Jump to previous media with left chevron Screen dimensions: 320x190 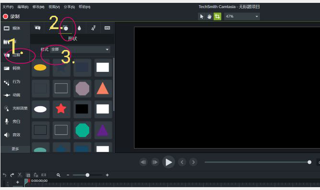tap(182, 162)
